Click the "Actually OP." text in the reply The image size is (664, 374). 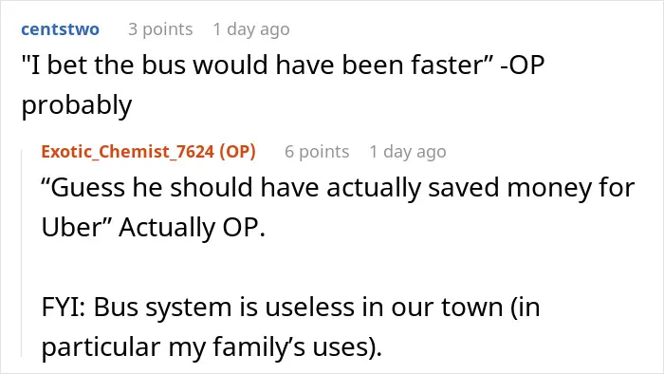pos(192,228)
